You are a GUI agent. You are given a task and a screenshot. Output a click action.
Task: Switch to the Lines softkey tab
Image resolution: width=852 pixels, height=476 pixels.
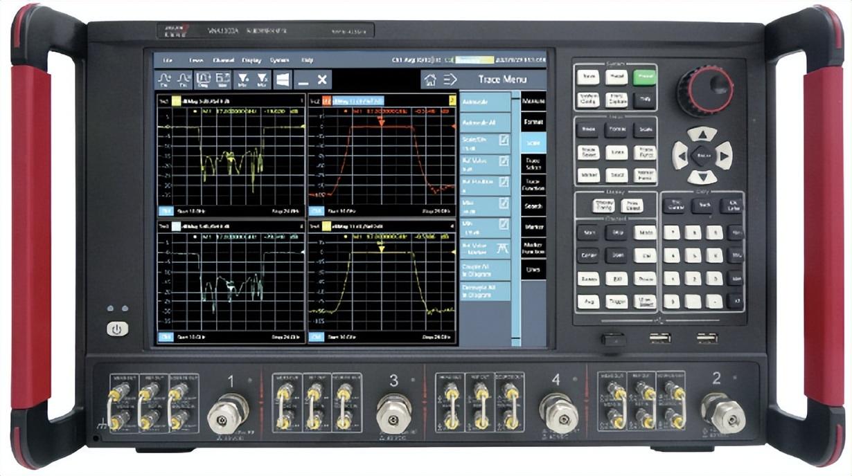533,269
